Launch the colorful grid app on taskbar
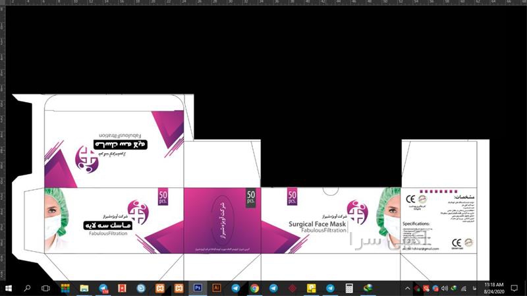This screenshot has width=527, height=296. click(65, 288)
